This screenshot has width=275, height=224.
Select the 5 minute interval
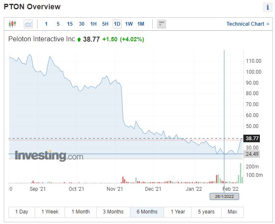point(58,24)
